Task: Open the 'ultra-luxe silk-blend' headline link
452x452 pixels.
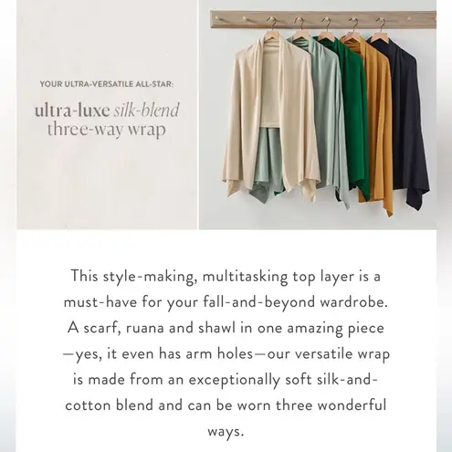Action: click(107, 110)
